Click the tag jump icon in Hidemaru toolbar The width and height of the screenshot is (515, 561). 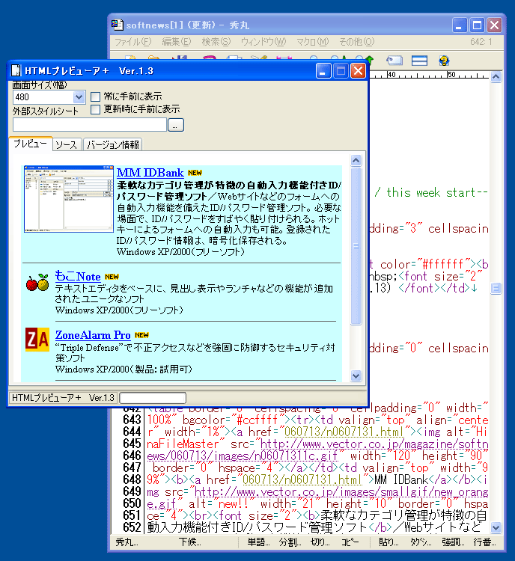click(x=394, y=61)
